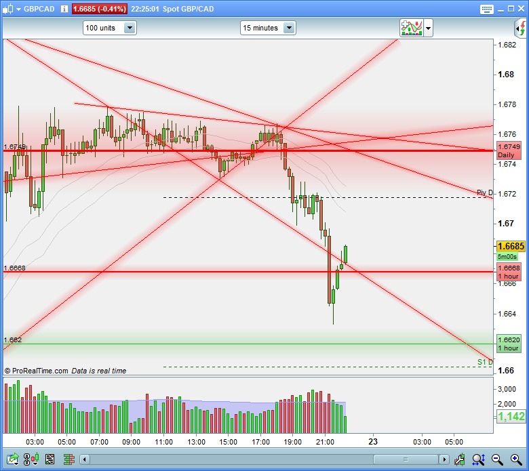Click the scroll left arrow of chart scrollbar
Screen dimensions: 529x471
click(85, 459)
